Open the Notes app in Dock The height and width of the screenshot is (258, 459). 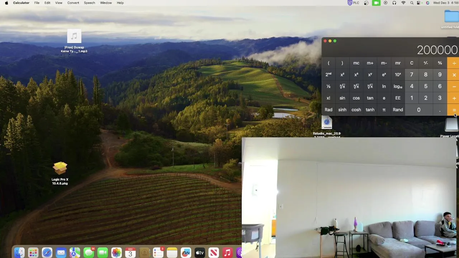[172, 253]
